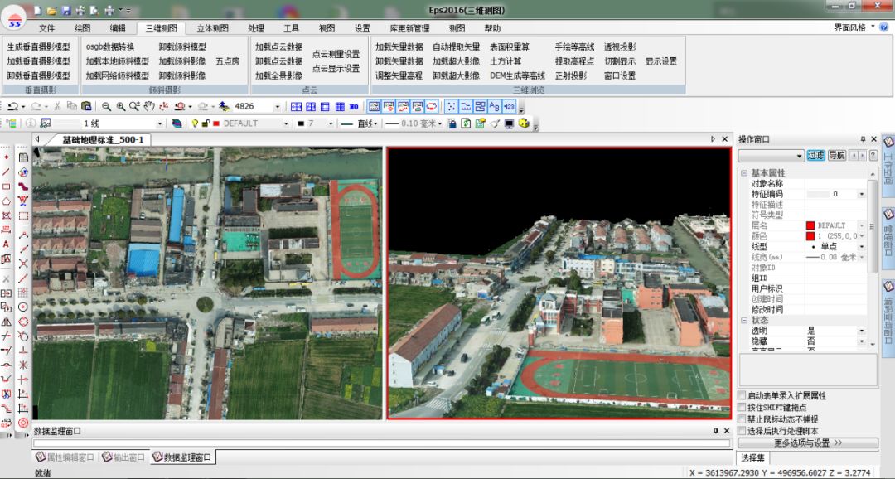Open the 立体测图 ribbon tab
The width and height of the screenshot is (895, 479).
[x=213, y=28]
